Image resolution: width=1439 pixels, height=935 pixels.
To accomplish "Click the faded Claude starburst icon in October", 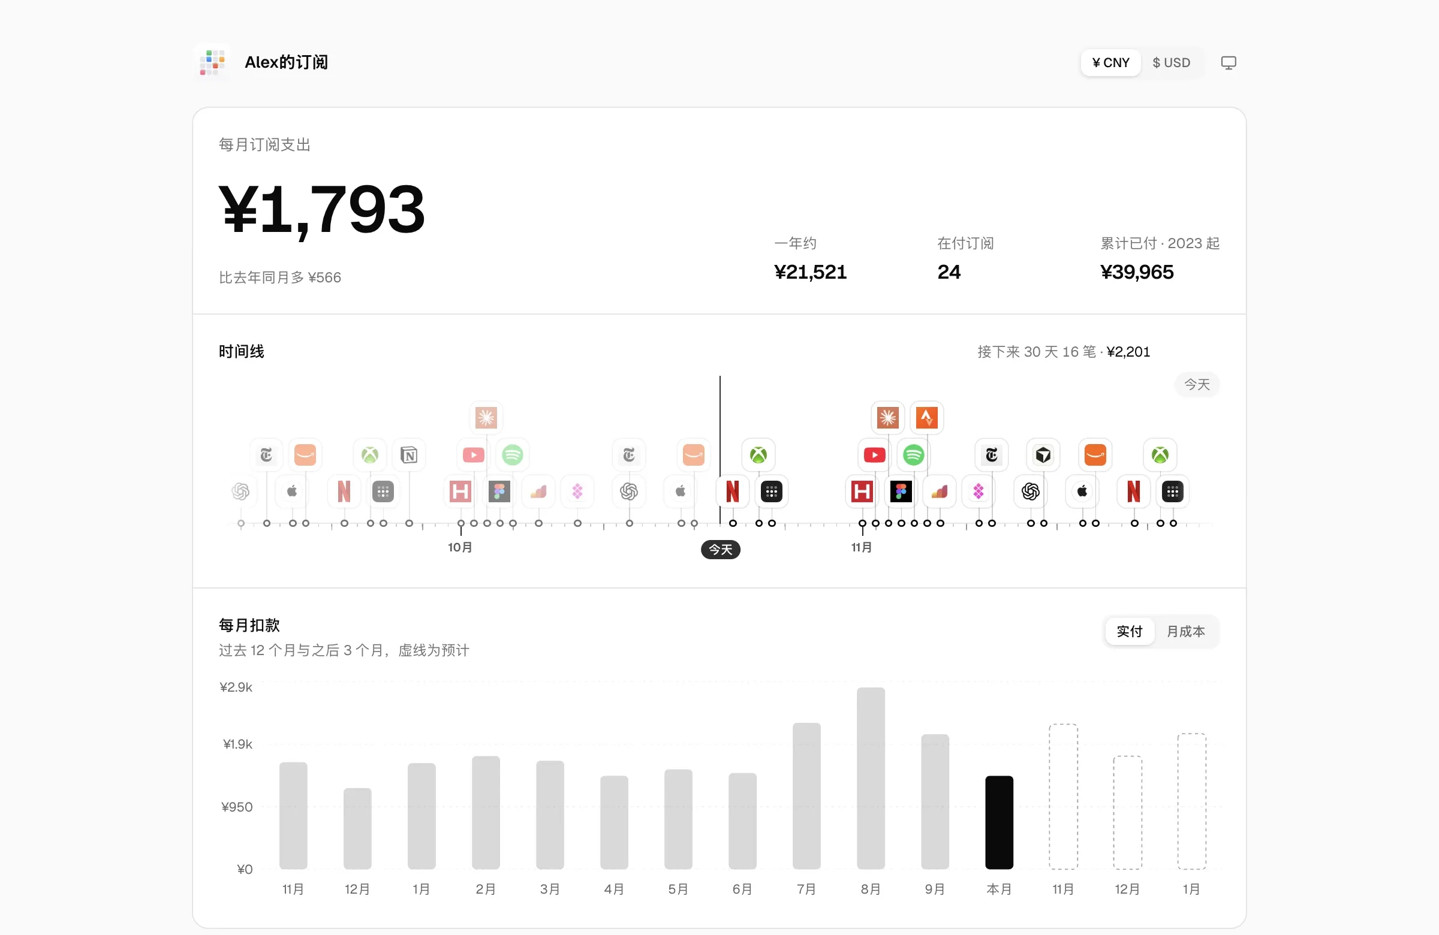I will (x=486, y=418).
